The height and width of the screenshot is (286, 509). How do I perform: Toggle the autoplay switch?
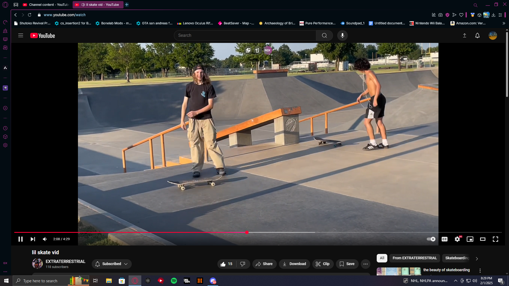(x=431, y=239)
